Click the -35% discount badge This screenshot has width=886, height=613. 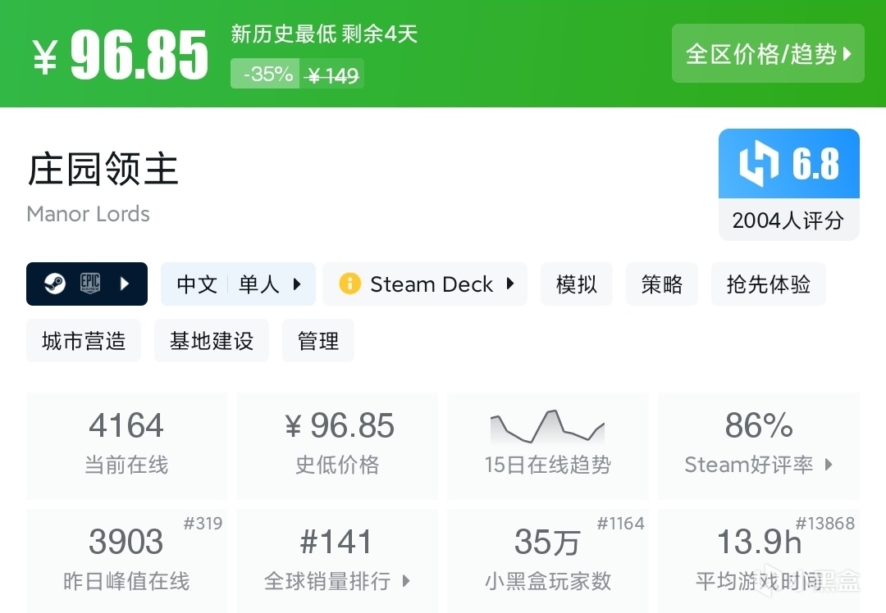tap(267, 75)
